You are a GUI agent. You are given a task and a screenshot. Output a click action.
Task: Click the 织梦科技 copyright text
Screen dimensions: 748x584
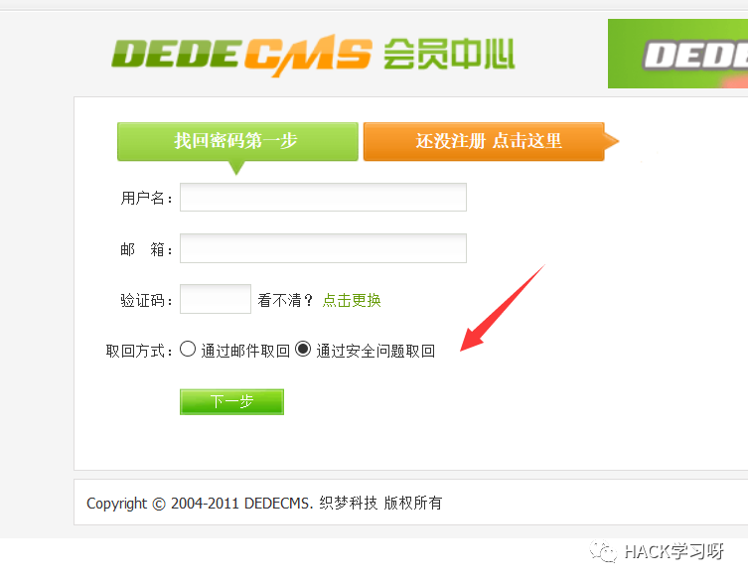tap(349, 503)
